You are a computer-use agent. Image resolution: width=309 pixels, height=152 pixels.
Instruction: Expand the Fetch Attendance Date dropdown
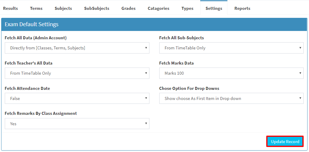[77, 98]
